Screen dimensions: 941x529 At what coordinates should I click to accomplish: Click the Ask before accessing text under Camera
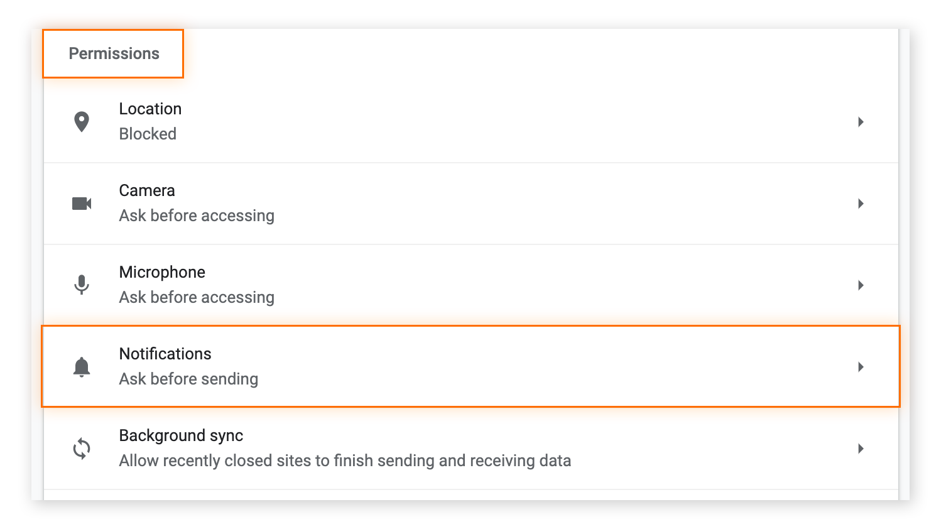(197, 215)
